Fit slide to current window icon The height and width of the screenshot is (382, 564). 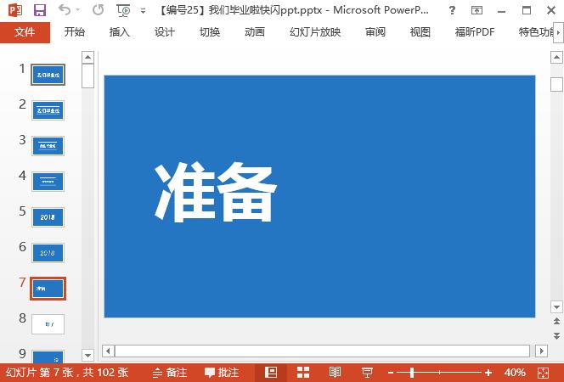click(x=545, y=373)
